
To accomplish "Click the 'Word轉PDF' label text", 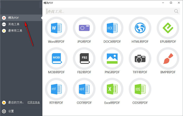I will click(56, 42).
